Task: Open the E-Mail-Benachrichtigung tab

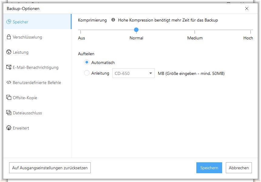Action: click(37, 67)
